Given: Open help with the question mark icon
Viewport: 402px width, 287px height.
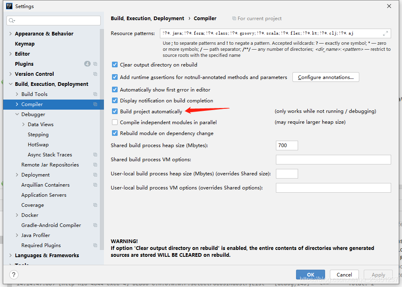Looking at the screenshot, I should 14,275.
